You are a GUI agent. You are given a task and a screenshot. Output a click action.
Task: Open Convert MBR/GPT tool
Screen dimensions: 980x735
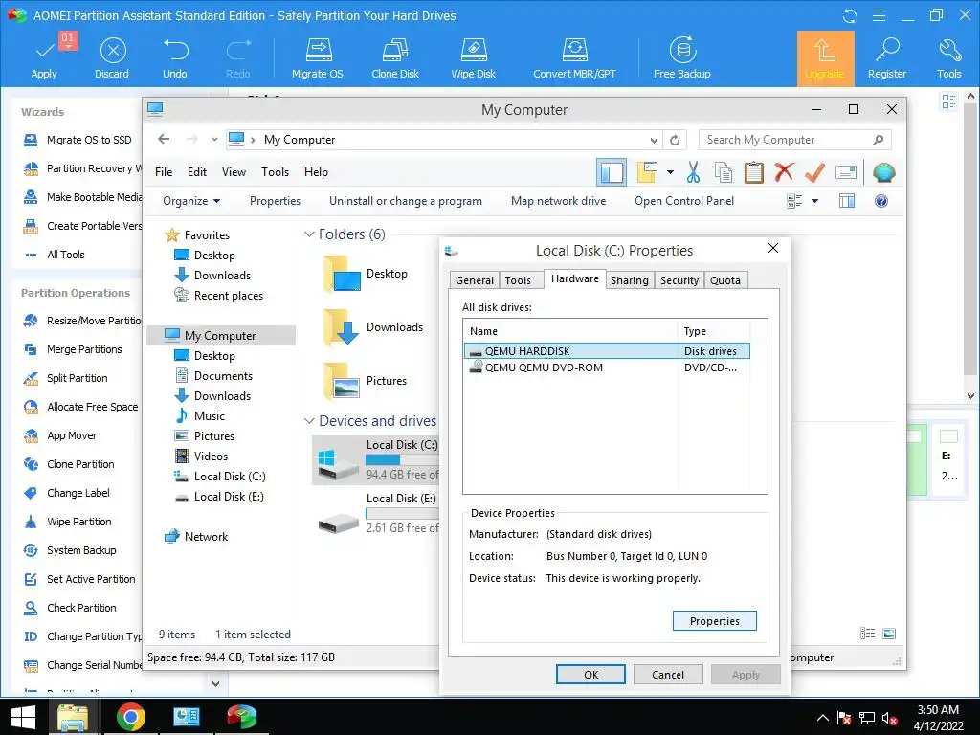[x=574, y=58]
